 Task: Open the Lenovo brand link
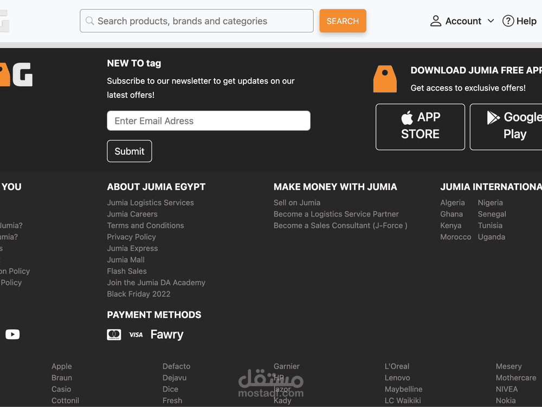click(x=397, y=378)
